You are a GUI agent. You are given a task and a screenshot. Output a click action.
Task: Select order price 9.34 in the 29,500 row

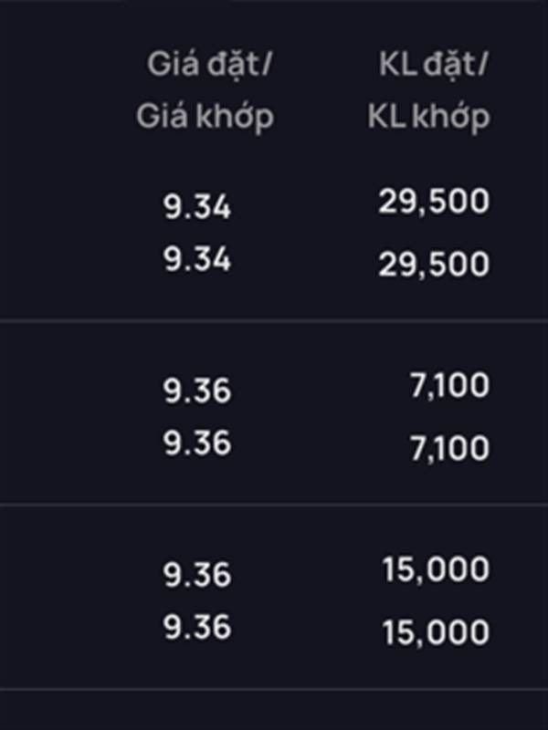point(197,207)
